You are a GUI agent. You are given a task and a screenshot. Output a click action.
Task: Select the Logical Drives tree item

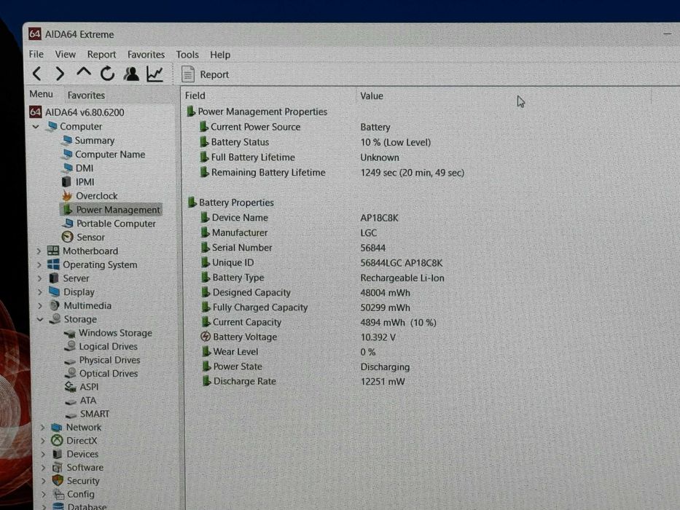click(101, 347)
